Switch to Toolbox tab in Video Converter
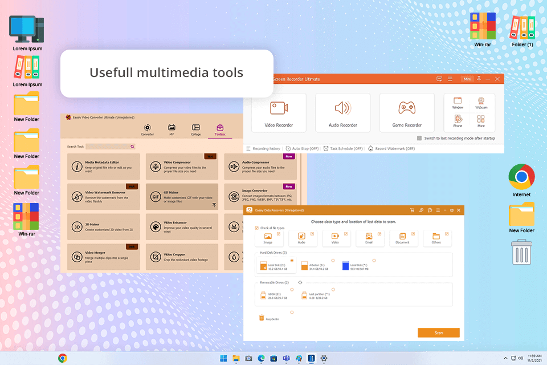This screenshot has height=365, width=547. (220, 130)
